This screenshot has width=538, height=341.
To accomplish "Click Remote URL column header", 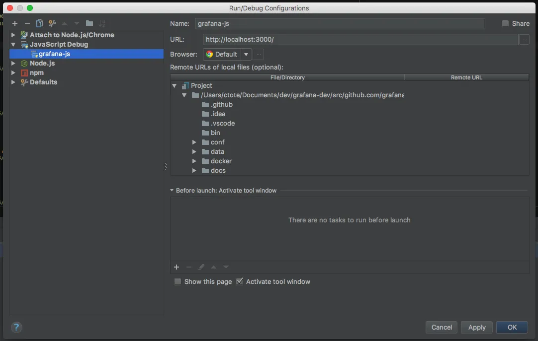I will point(466,77).
